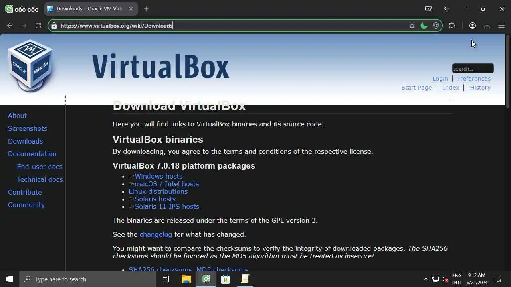The image size is (511, 287).
Task: Open the taskbar clock and date
Action: 477,279
